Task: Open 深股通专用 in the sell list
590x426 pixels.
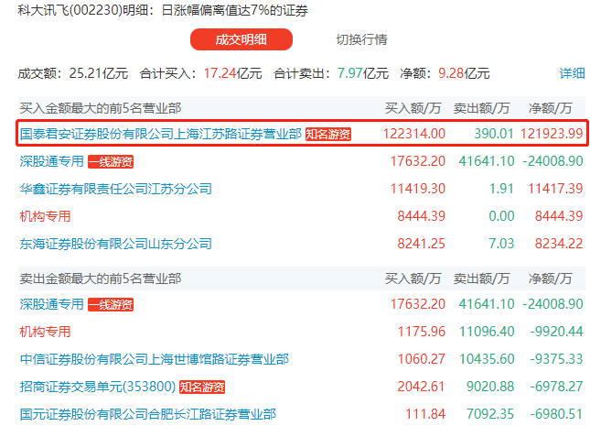Action: tap(51, 304)
